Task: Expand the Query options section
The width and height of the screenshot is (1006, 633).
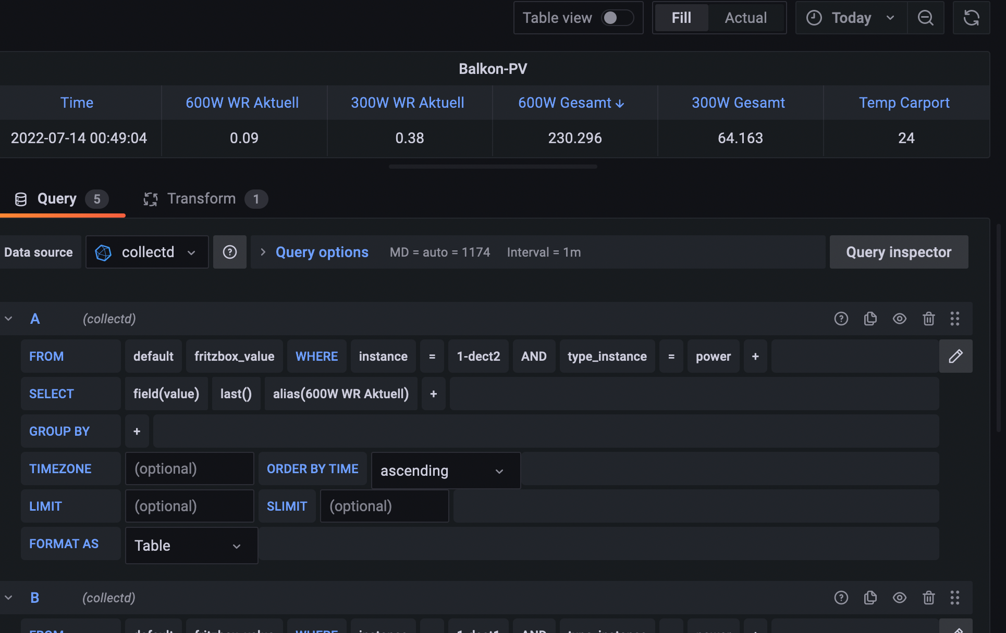Action: tap(321, 252)
